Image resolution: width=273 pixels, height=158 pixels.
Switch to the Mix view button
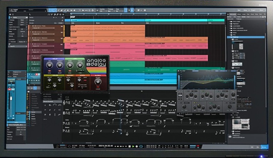pos(256,146)
